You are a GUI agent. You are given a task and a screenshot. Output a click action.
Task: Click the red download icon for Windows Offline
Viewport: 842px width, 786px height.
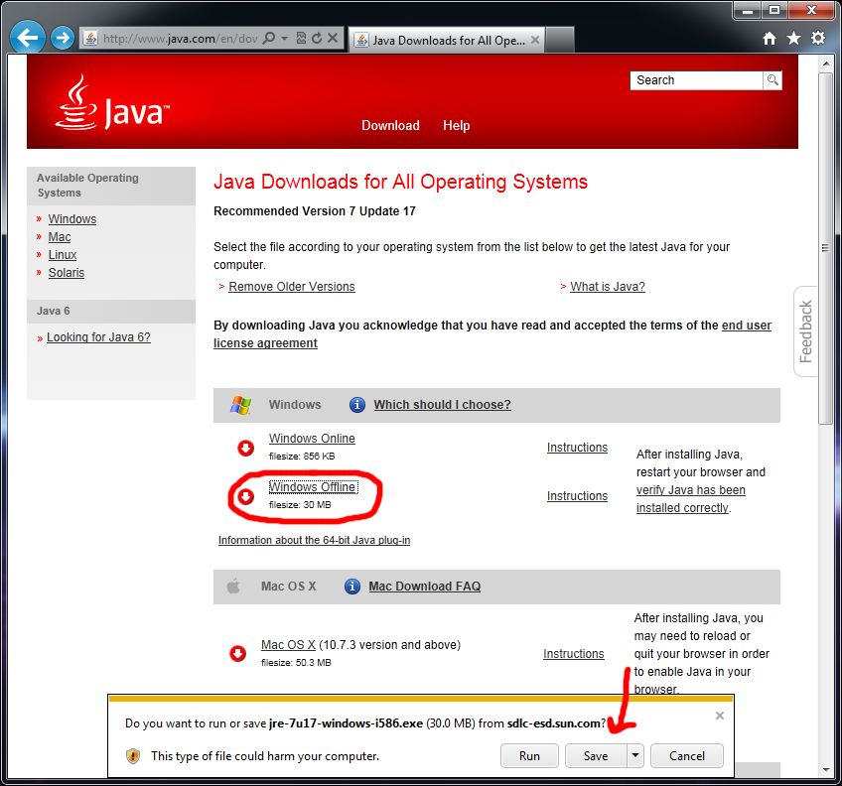coord(246,496)
